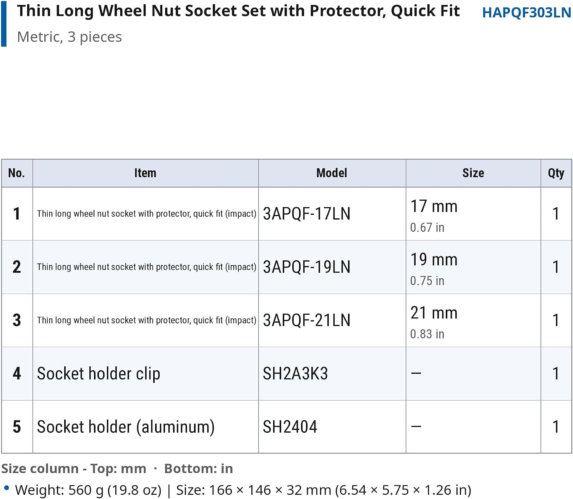Click the '0.83 in' size value
This screenshot has width=573, height=499.
coord(427,334)
